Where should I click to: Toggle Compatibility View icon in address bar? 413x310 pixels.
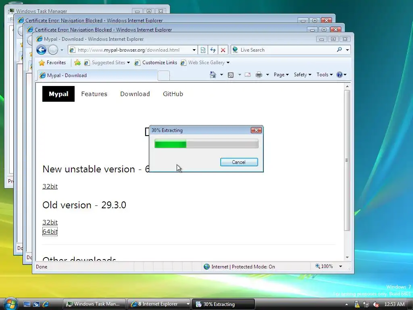(x=203, y=50)
